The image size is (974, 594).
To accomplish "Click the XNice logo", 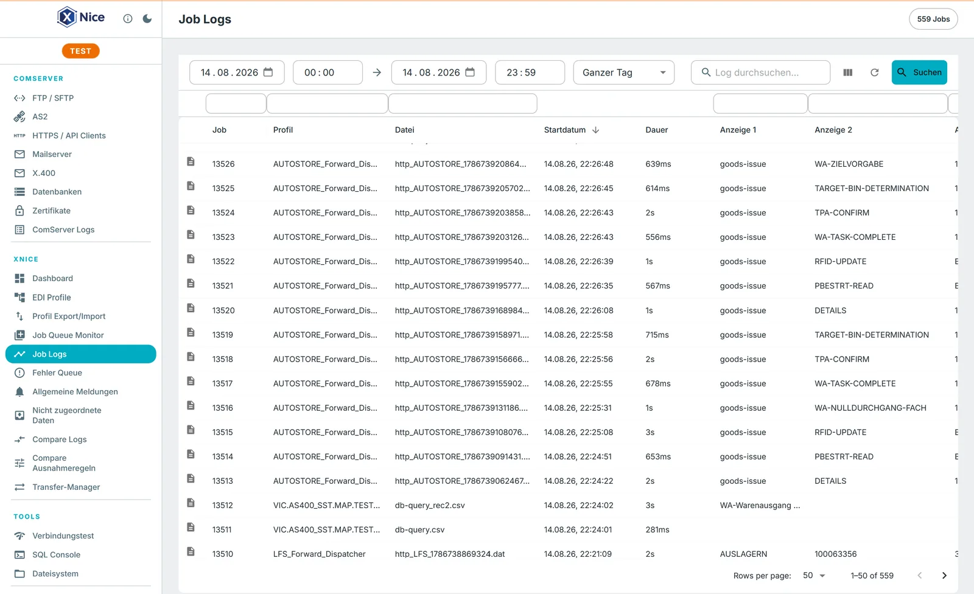I will click(x=81, y=17).
